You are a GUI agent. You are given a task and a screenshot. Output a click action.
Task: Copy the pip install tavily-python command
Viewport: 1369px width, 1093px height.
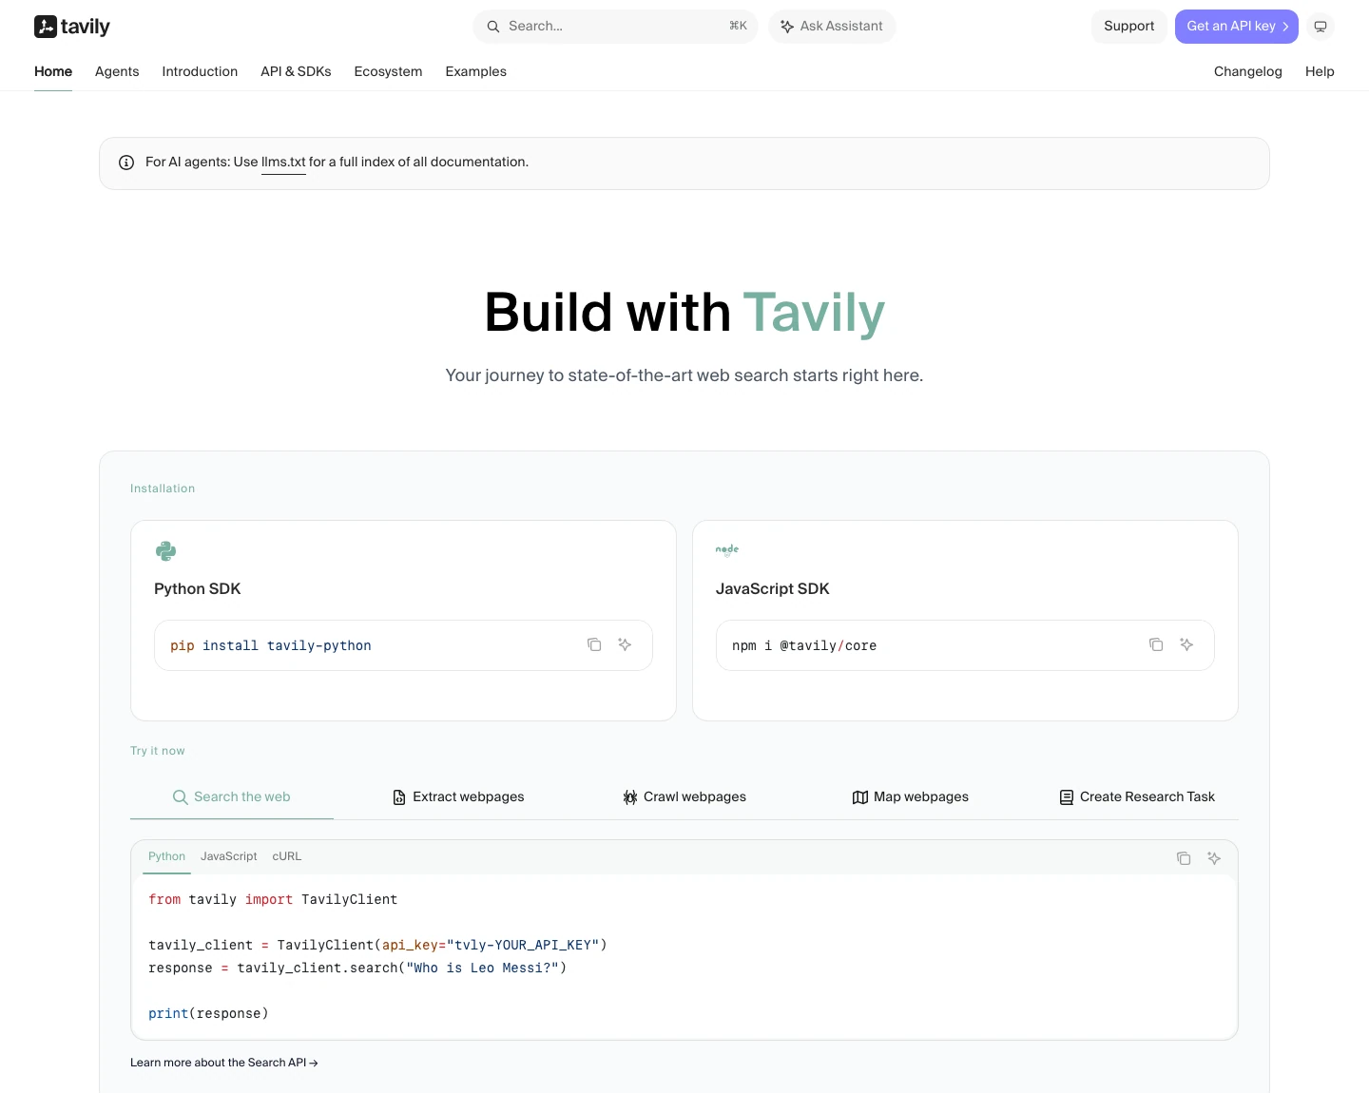tap(594, 644)
